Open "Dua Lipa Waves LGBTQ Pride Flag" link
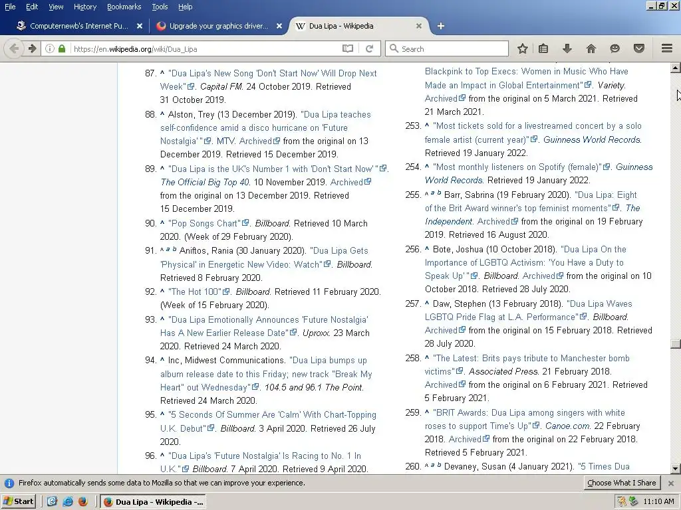681x510 pixels. [529, 310]
